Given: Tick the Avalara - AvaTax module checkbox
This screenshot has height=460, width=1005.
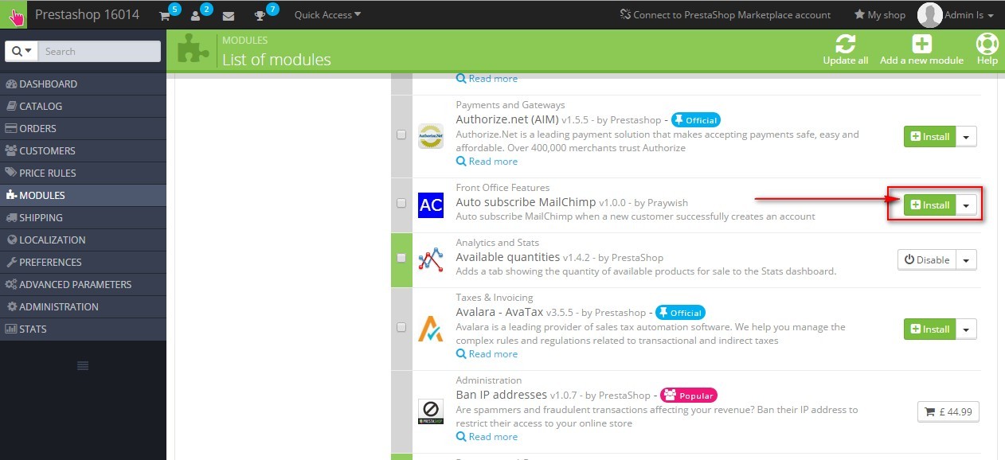Looking at the screenshot, I should (x=401, y=327).
